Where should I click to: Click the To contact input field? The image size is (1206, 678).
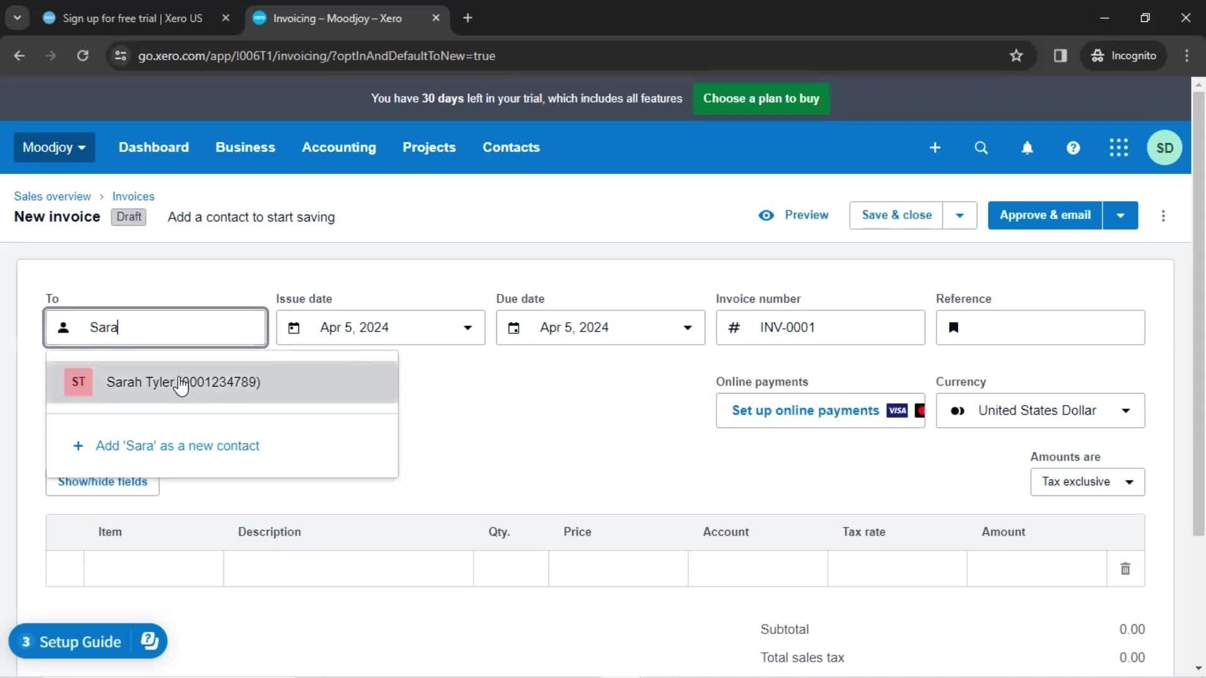pos(156,328)
